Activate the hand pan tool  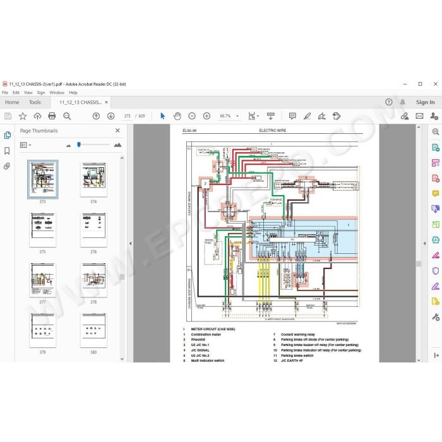click(177, 116)
